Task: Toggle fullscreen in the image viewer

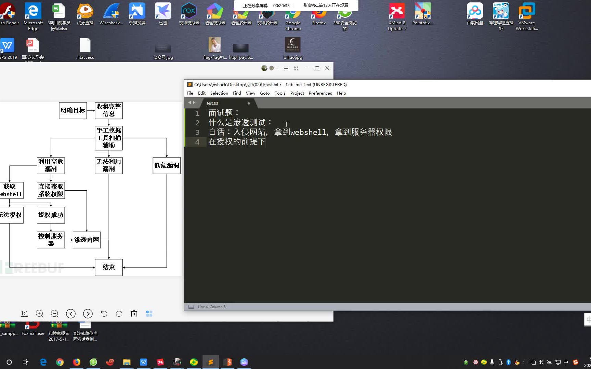Action: 296,68
